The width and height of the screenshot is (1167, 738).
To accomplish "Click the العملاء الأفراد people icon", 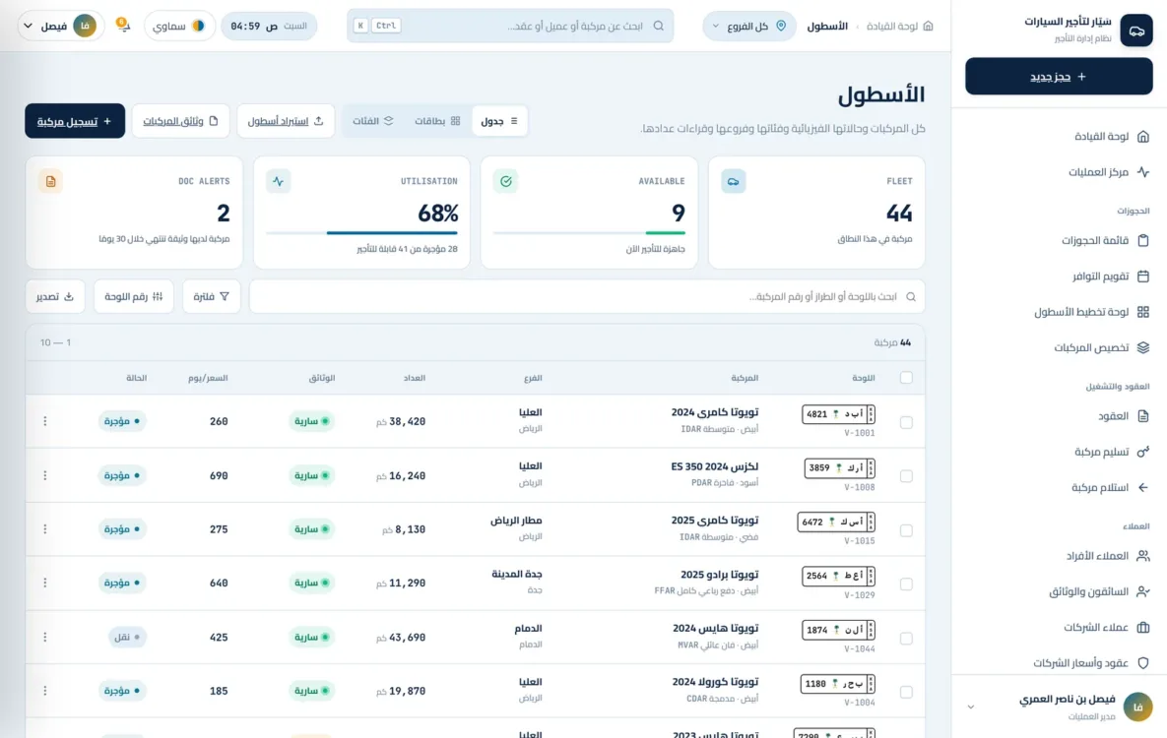I will (1143, 556).
